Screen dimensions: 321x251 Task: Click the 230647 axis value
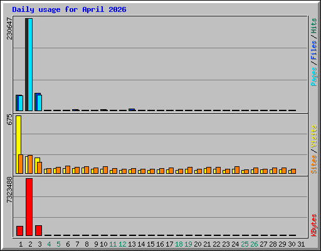(9, 28)
